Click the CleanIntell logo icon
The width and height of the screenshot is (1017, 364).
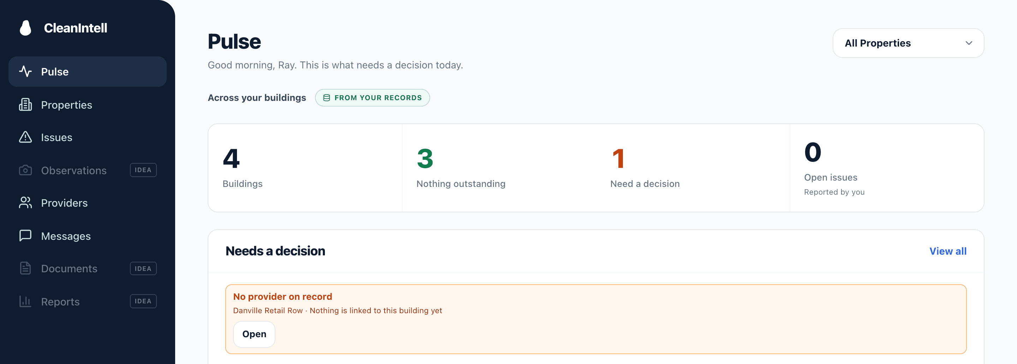pos(26,28)
